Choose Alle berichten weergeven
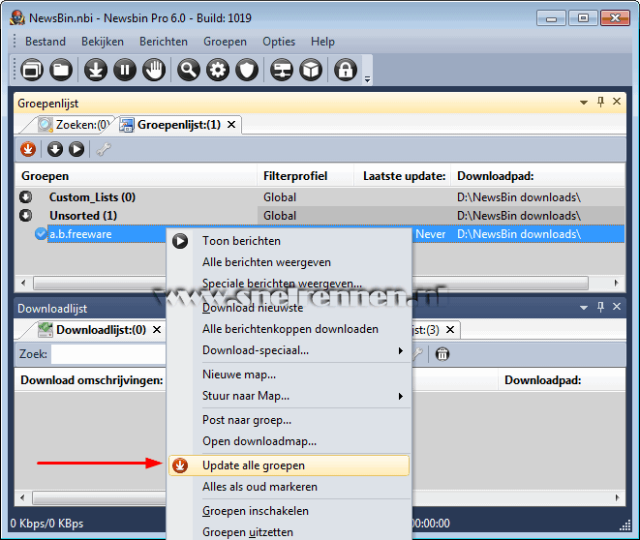Viewport: 640px width, 540px height. click(289, 262)
